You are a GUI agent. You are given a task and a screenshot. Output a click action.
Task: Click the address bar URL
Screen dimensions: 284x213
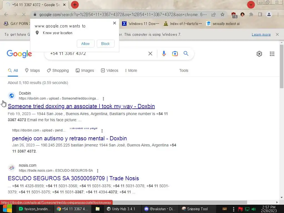pos(123,14)
